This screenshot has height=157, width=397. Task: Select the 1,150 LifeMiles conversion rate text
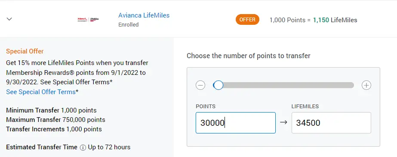click(x=335, y=20)
